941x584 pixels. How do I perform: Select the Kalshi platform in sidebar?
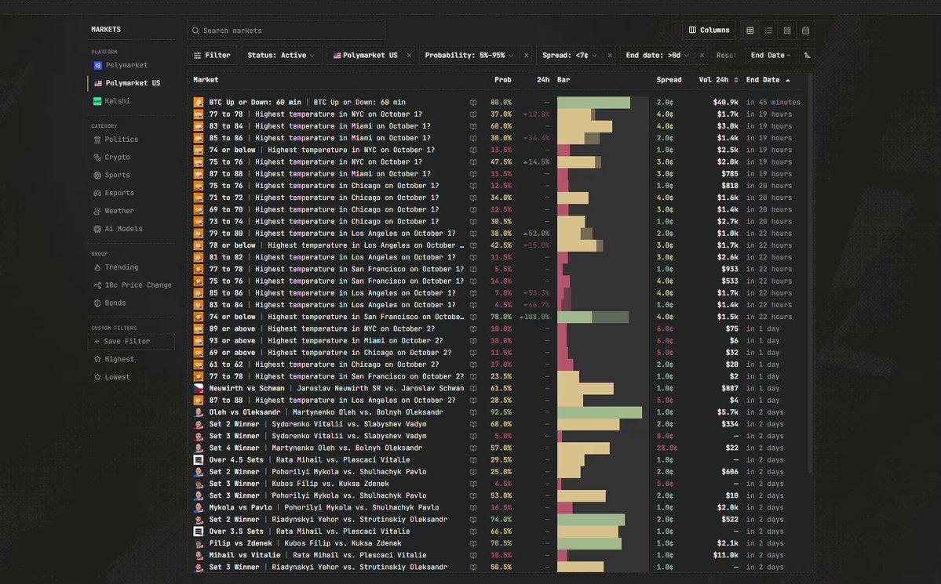[x=111, y=101]
